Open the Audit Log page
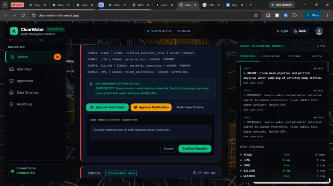 coord(35,104)
